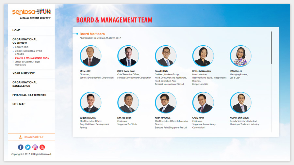
Task: Click NGIAM Shih Chun's portrait photo
Action: click(240, 102)
